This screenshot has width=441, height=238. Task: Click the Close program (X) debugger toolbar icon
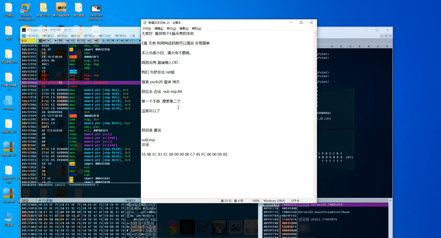coord(48,41)
